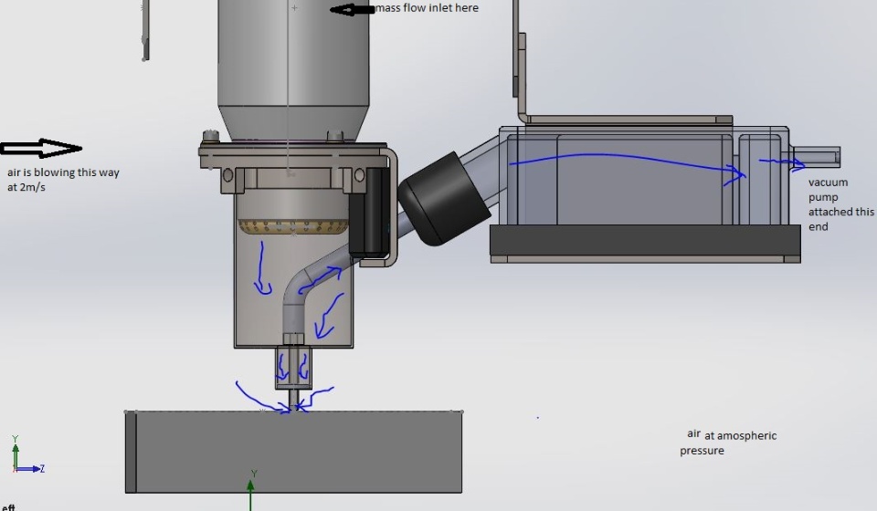Select the small nozzle housing below the chamber
The width and height of the screenshot is (877, 511).
click(x=293, y=368)
